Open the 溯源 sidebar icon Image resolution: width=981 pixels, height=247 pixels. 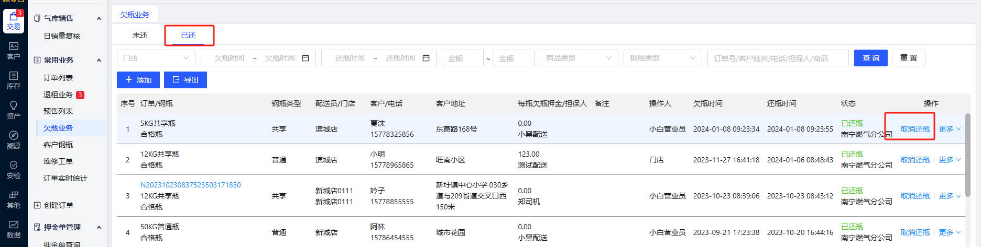14,140
